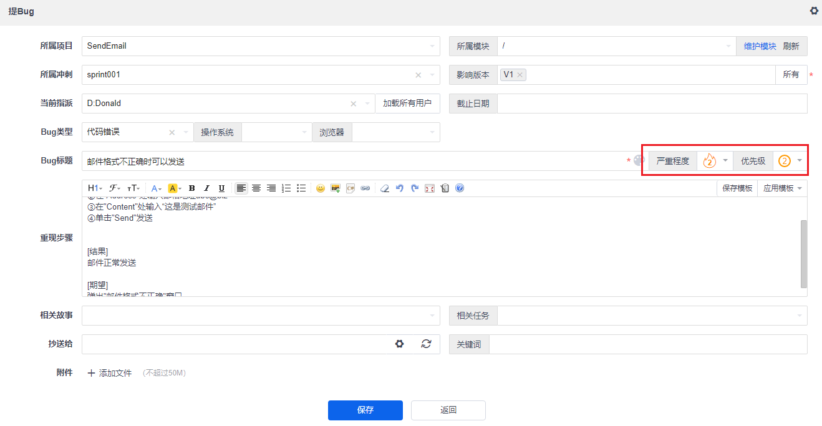The image size is (822, 426).
Task: Click the blue 保存 button
Action: (365, 410)
